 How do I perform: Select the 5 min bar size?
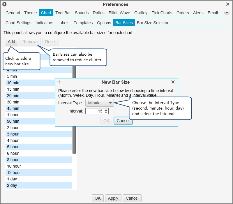pos(39,76)
